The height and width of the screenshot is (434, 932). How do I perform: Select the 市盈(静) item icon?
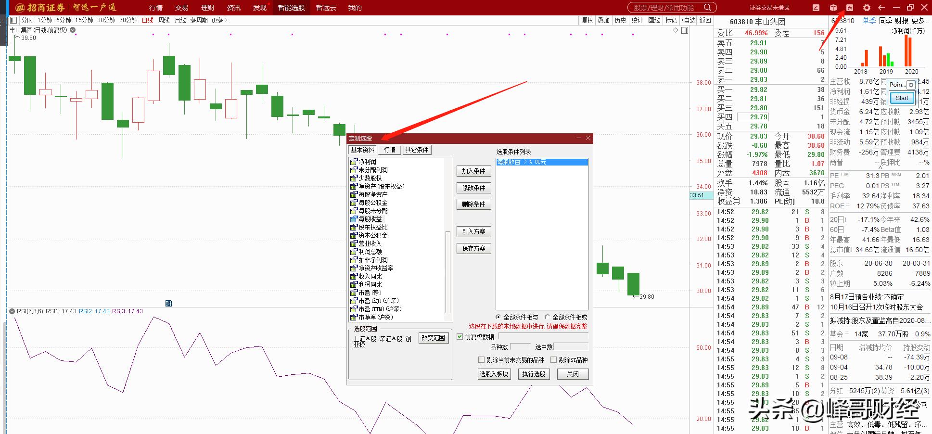(x=354, y=293)
